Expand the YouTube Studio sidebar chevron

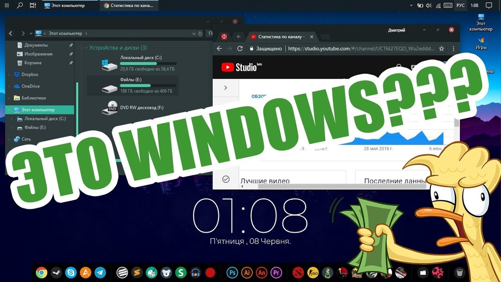[x=225, y=88]
